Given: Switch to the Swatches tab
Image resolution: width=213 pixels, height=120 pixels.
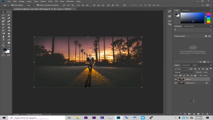Looking at the screenshot, I should click(x=186, y=10).
